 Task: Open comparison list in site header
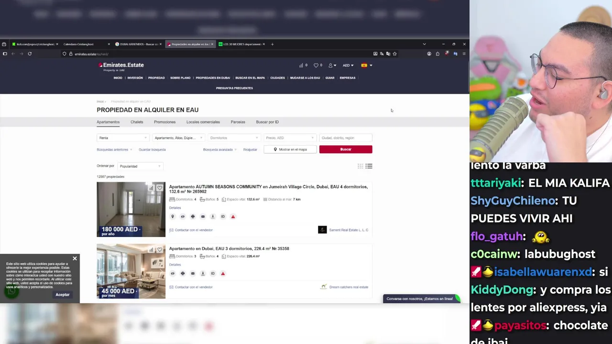tap(303, 65)
